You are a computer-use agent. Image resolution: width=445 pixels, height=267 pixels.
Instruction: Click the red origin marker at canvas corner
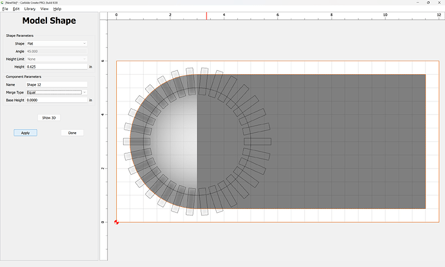coord(117,222)
